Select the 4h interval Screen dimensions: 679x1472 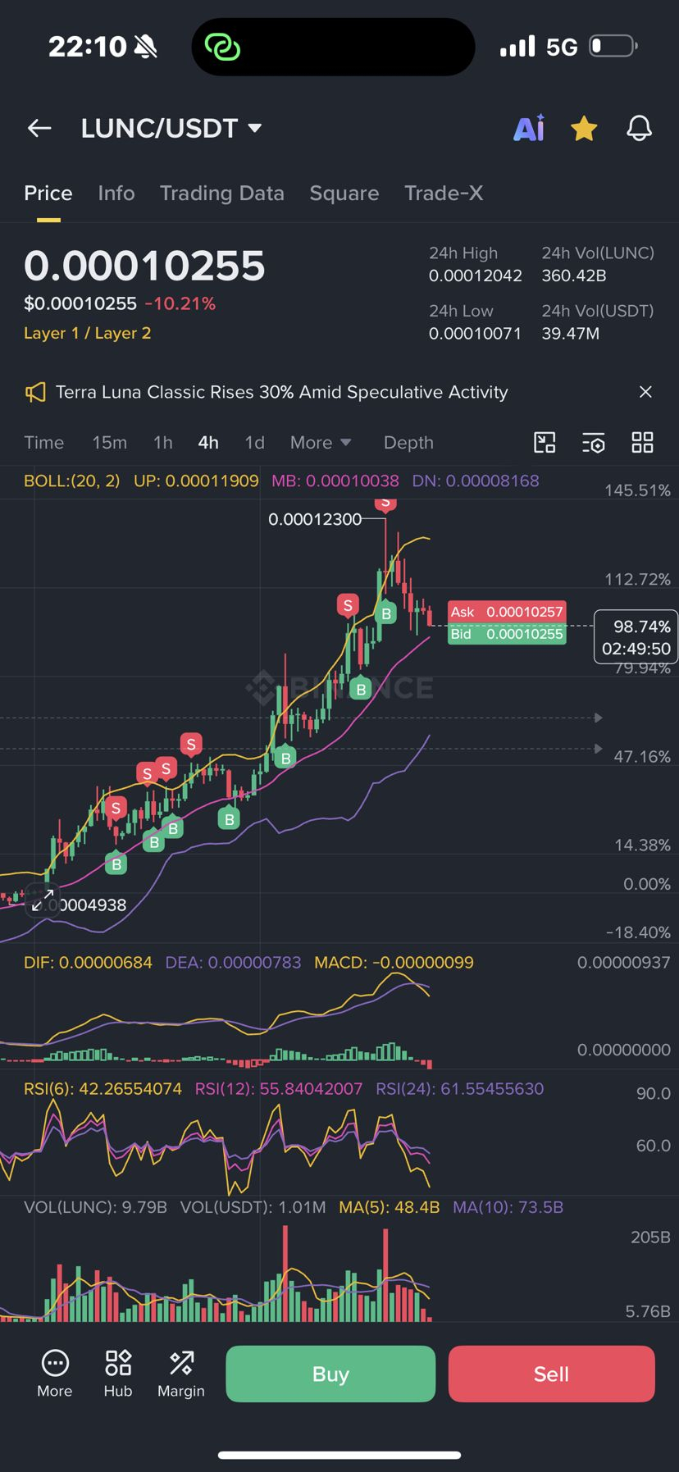coord(208,443)
